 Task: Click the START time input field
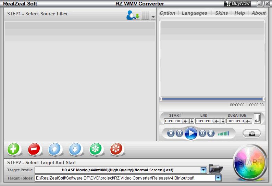(173, 121)
